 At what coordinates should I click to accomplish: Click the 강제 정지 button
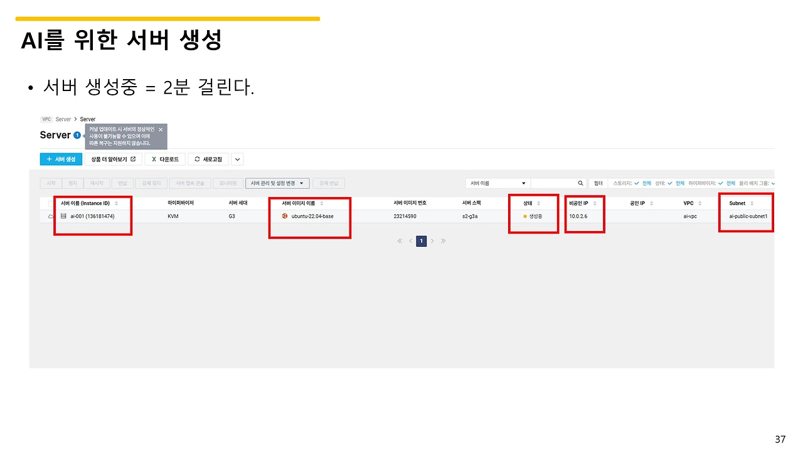click(152, 183)
